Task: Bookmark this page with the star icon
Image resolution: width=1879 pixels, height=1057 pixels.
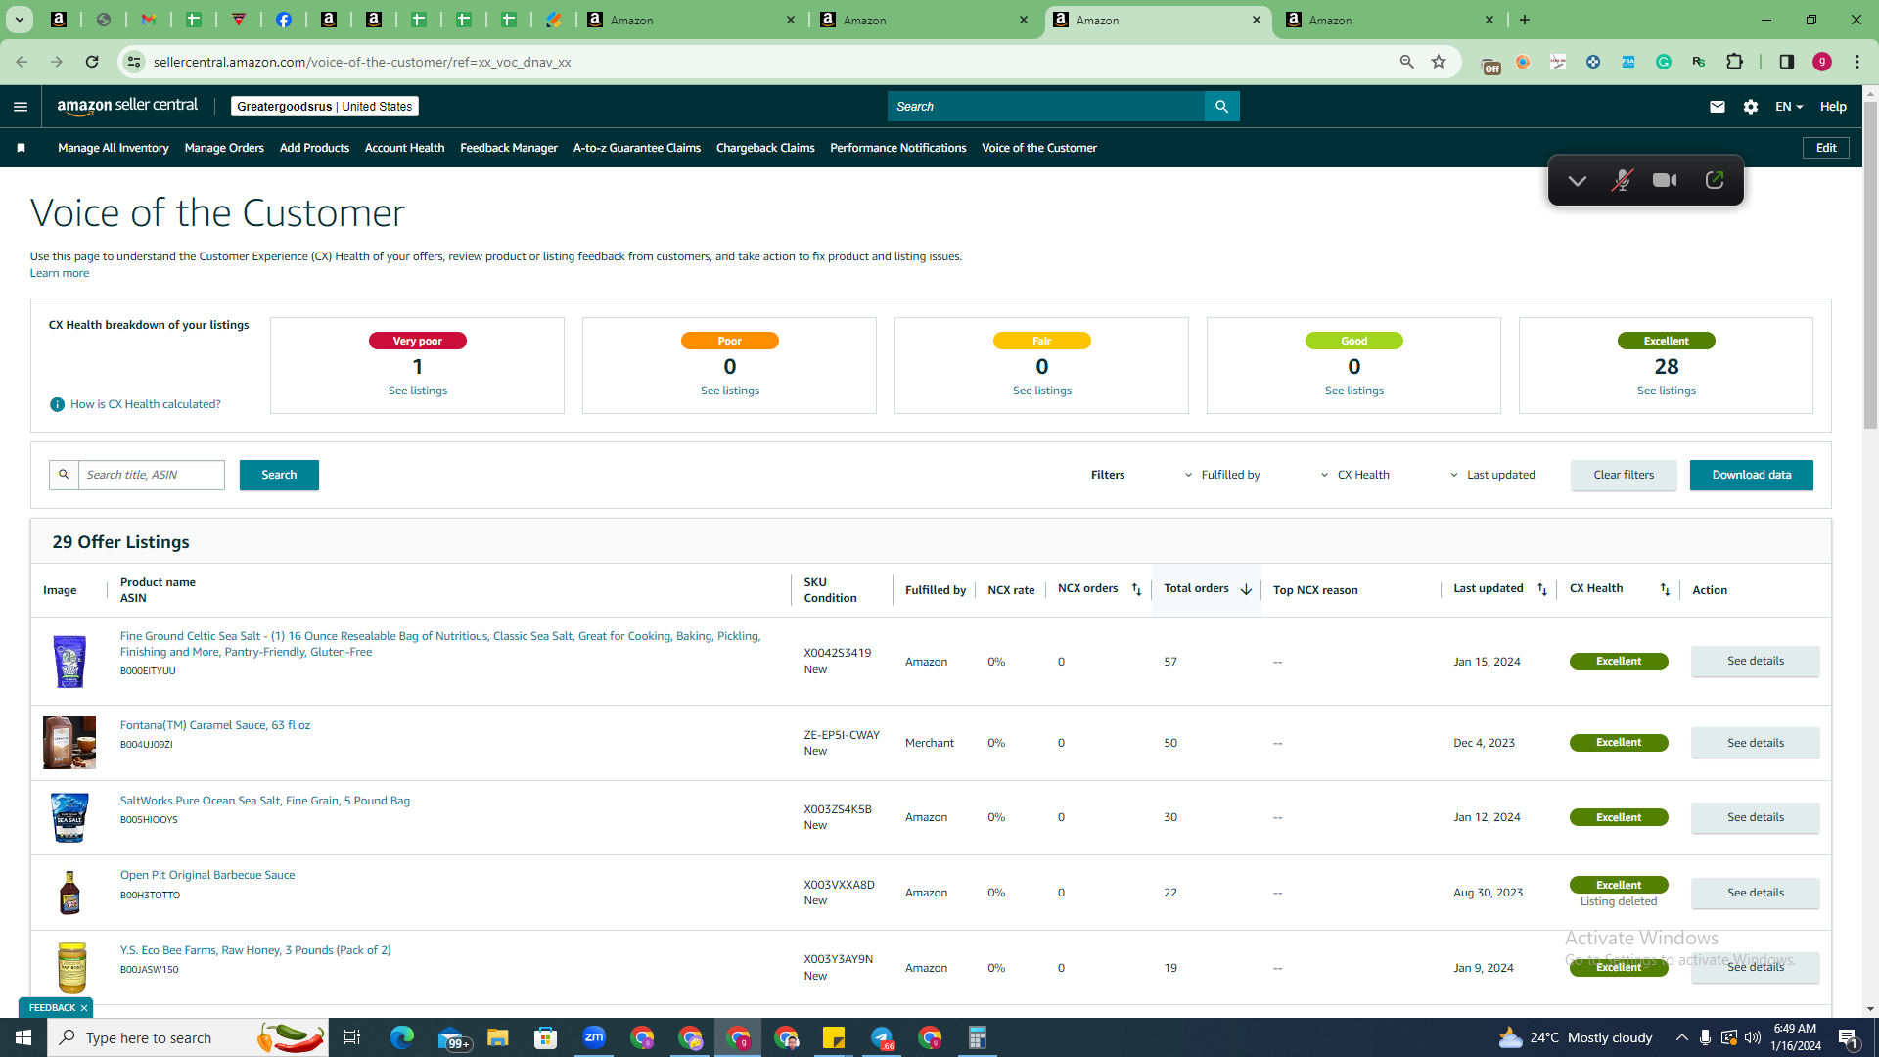Action: (1439, 62)
